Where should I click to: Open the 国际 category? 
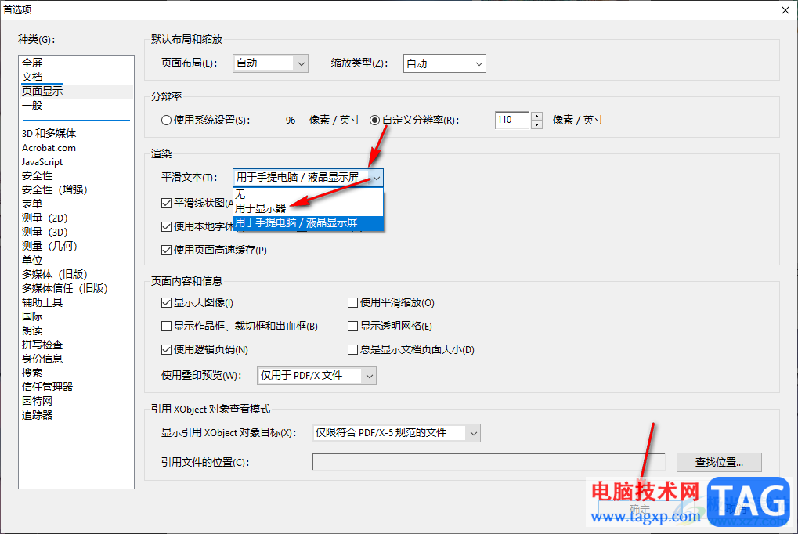[32, 316]
